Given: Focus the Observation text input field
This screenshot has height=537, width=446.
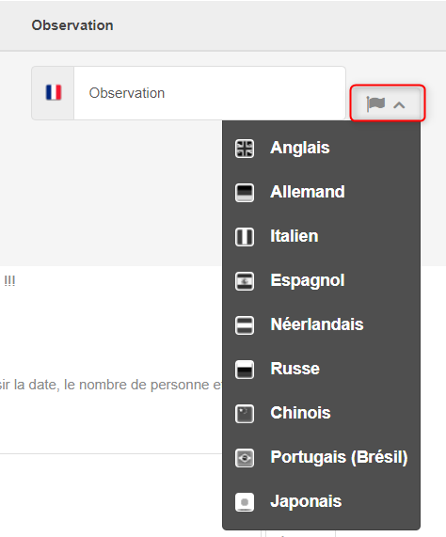Looking at the screenshot, I should pos(209,93).
